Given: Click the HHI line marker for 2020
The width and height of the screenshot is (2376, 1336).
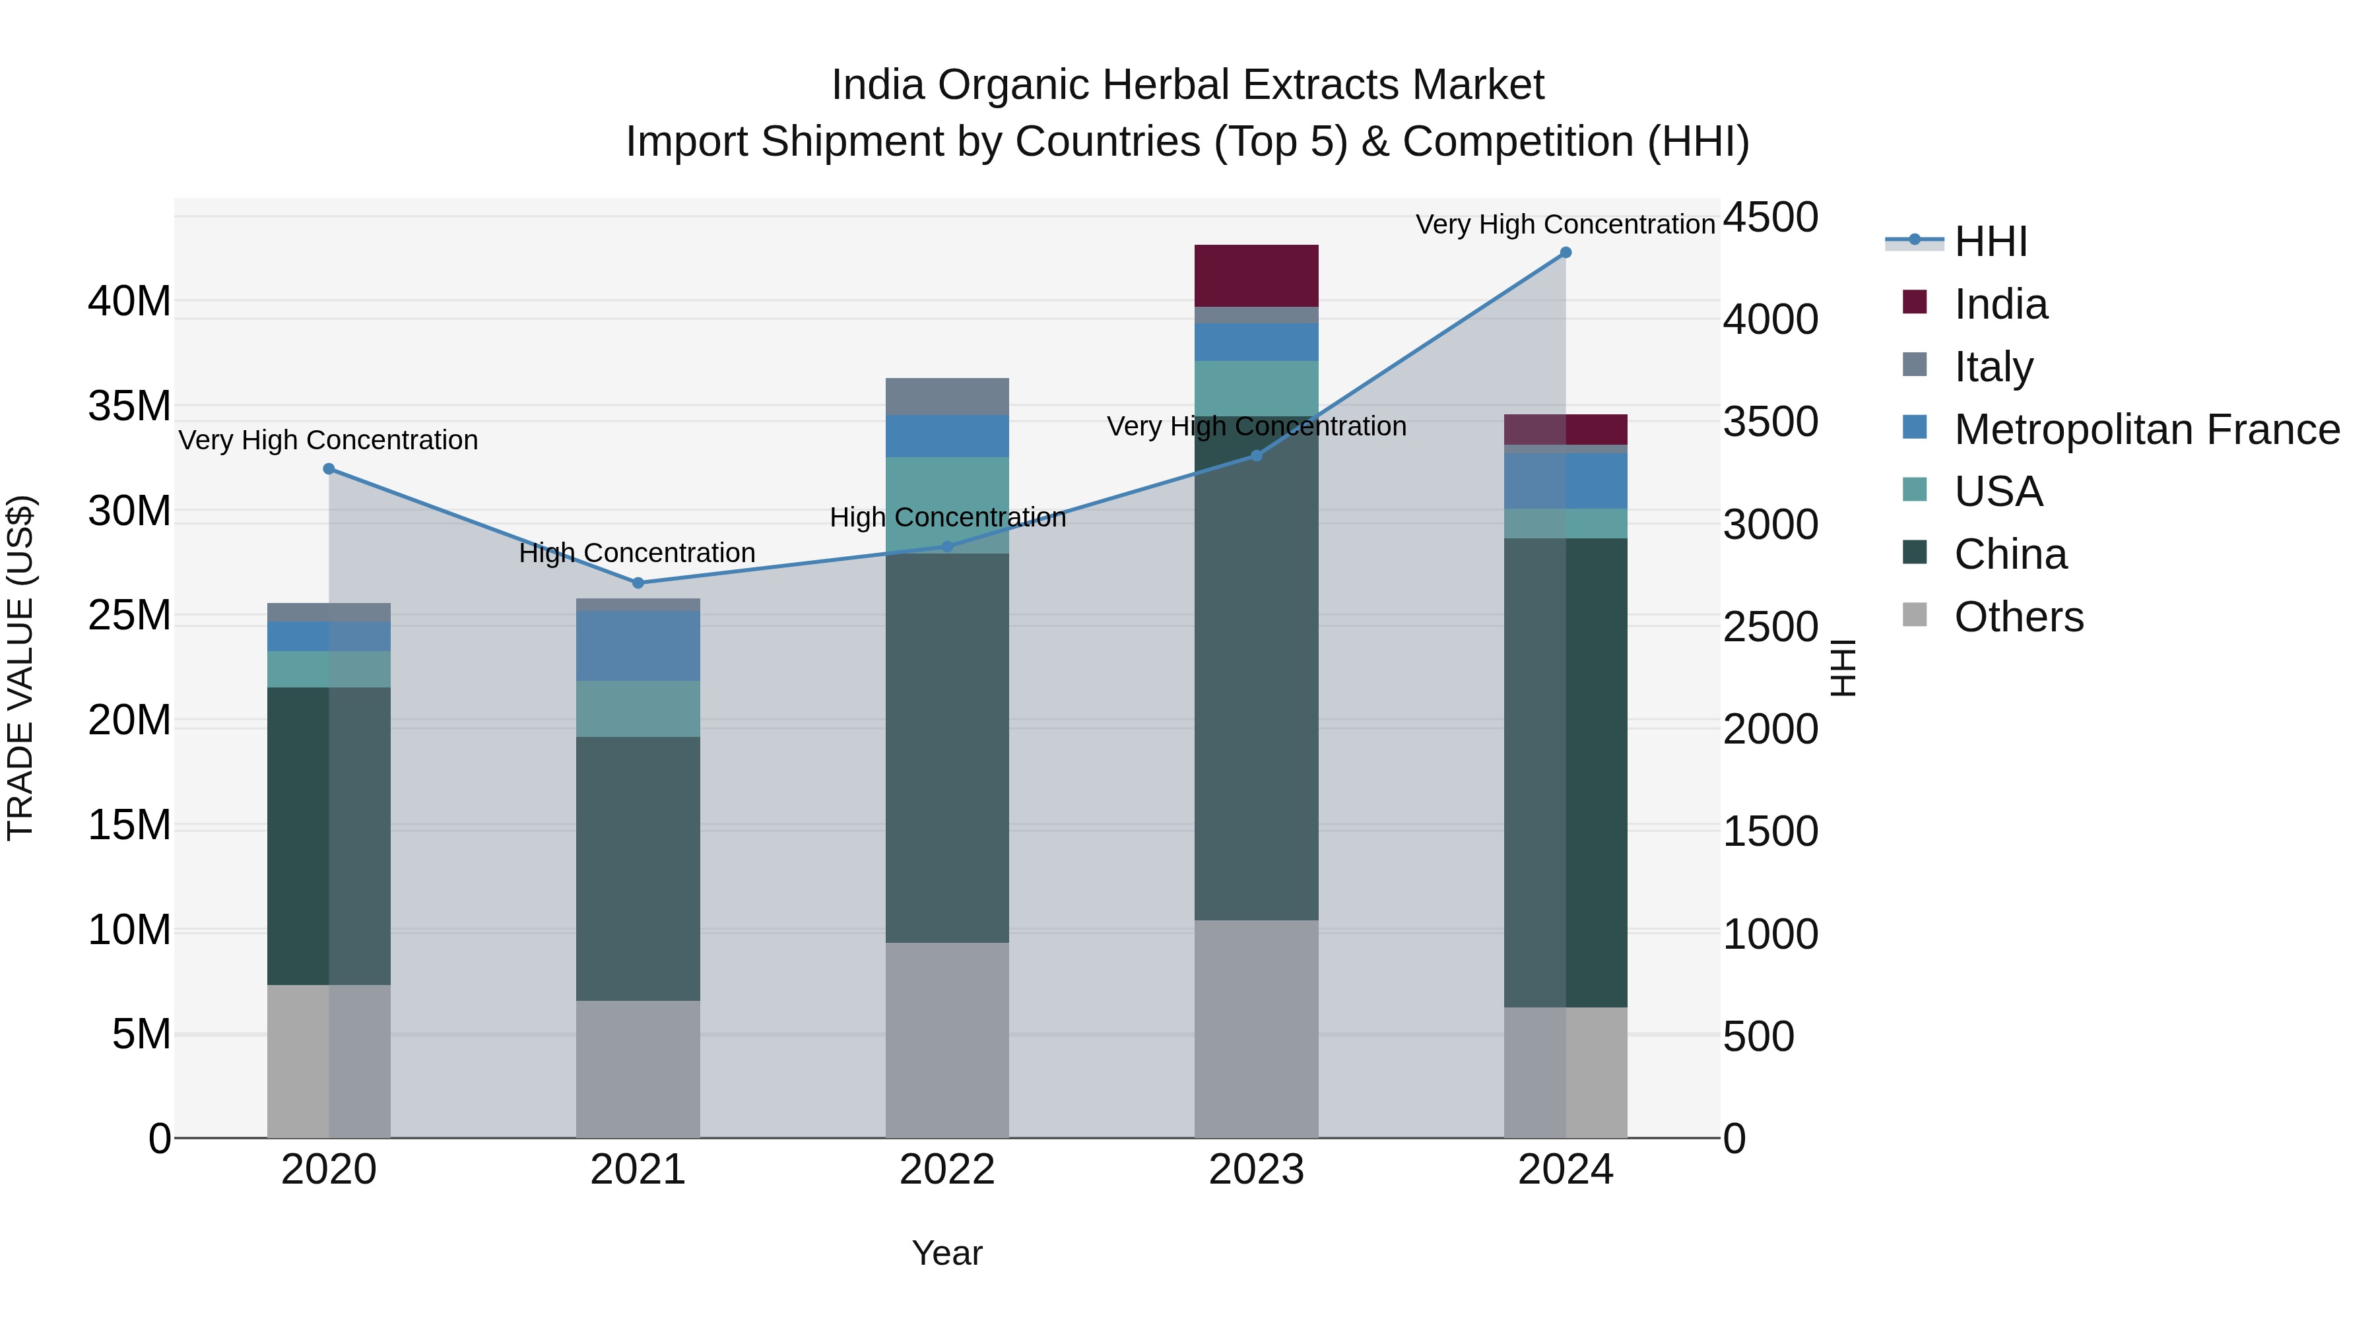Looking at the screenshot, I should pos(329,469).
